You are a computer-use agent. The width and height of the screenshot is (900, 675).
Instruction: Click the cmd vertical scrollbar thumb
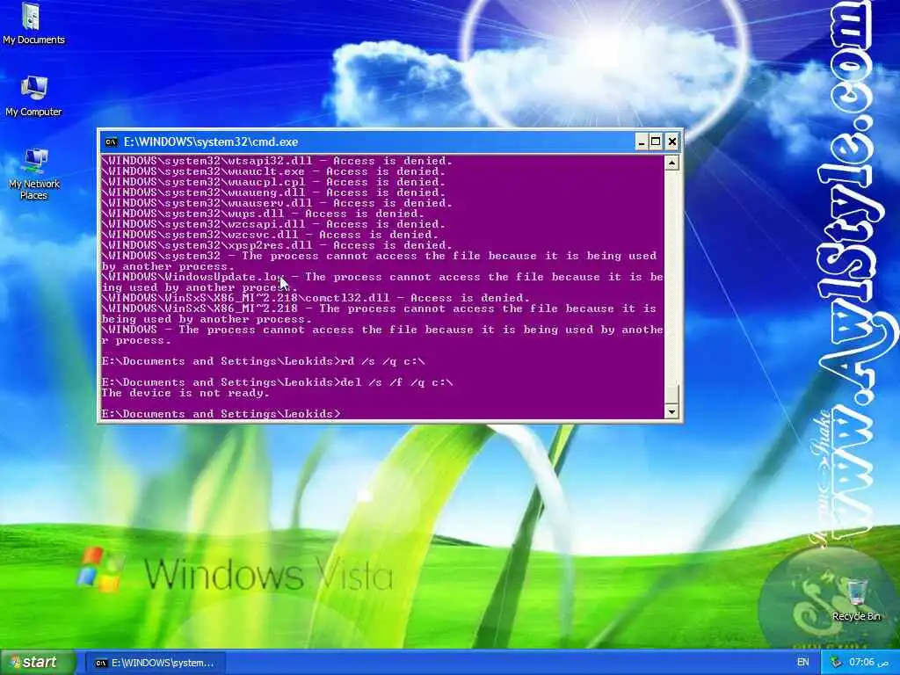[671, 395]
